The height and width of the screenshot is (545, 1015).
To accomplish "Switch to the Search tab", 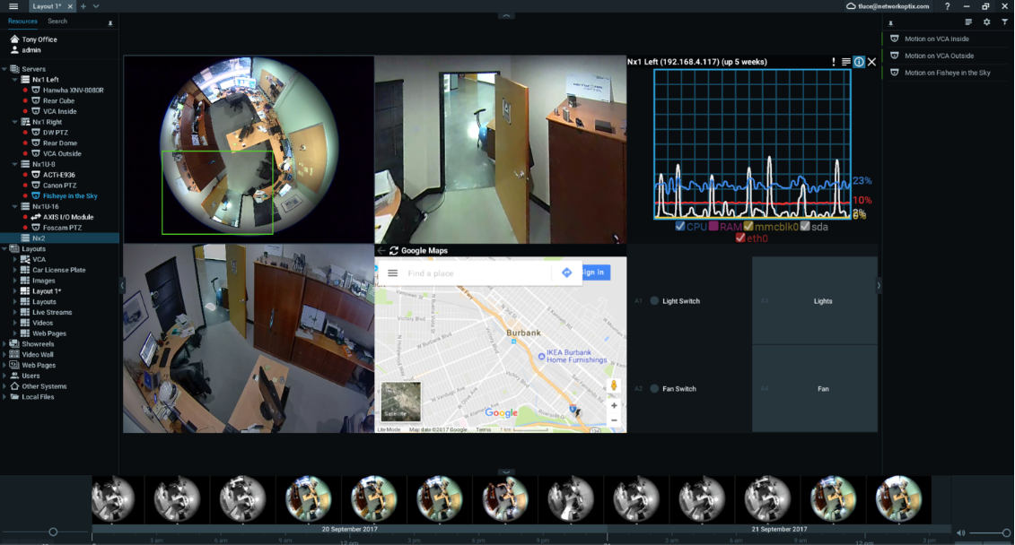I will point(57,22).
